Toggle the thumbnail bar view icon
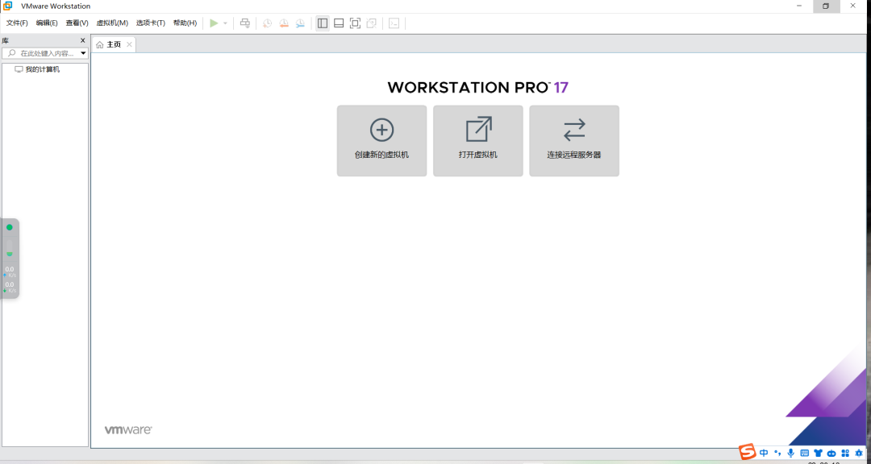The image size is (871, 464). [x=339, y=23]
